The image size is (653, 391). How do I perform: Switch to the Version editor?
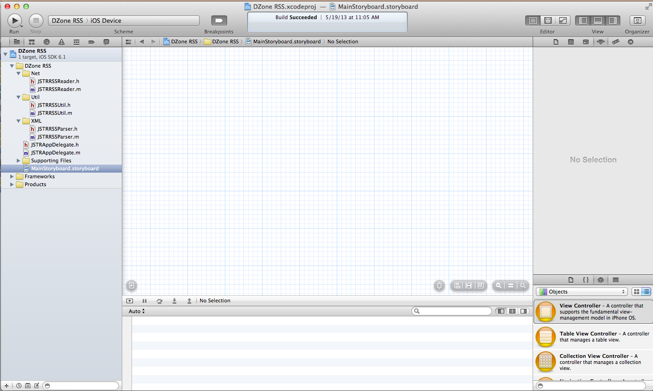[x=563, y=21]
